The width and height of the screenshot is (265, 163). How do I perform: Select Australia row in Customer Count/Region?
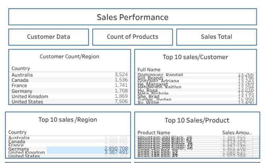coord(22,75)
